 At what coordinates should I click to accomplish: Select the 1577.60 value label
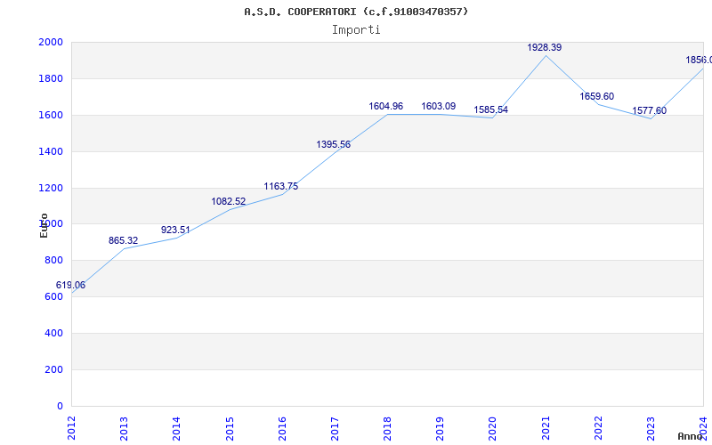point(649,110)
